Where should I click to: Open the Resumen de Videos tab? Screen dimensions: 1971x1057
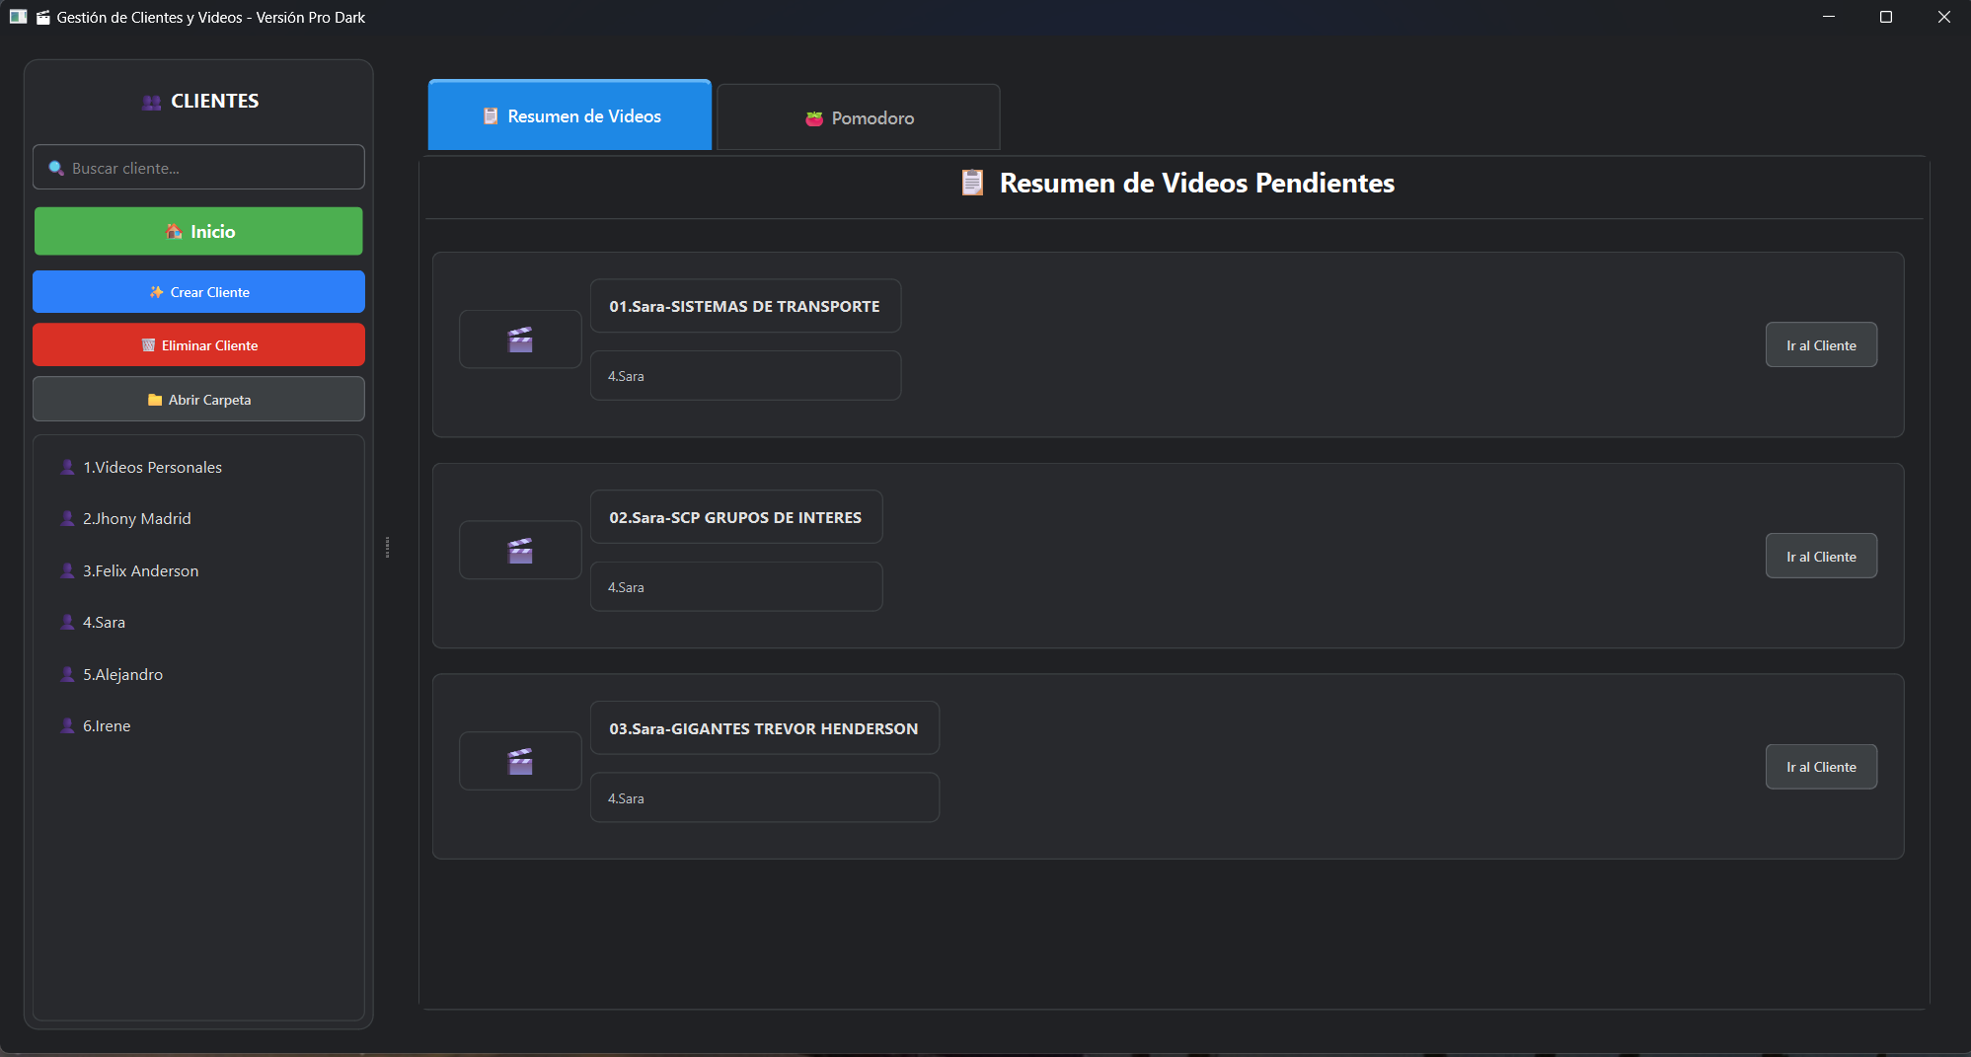coord(569,115)
